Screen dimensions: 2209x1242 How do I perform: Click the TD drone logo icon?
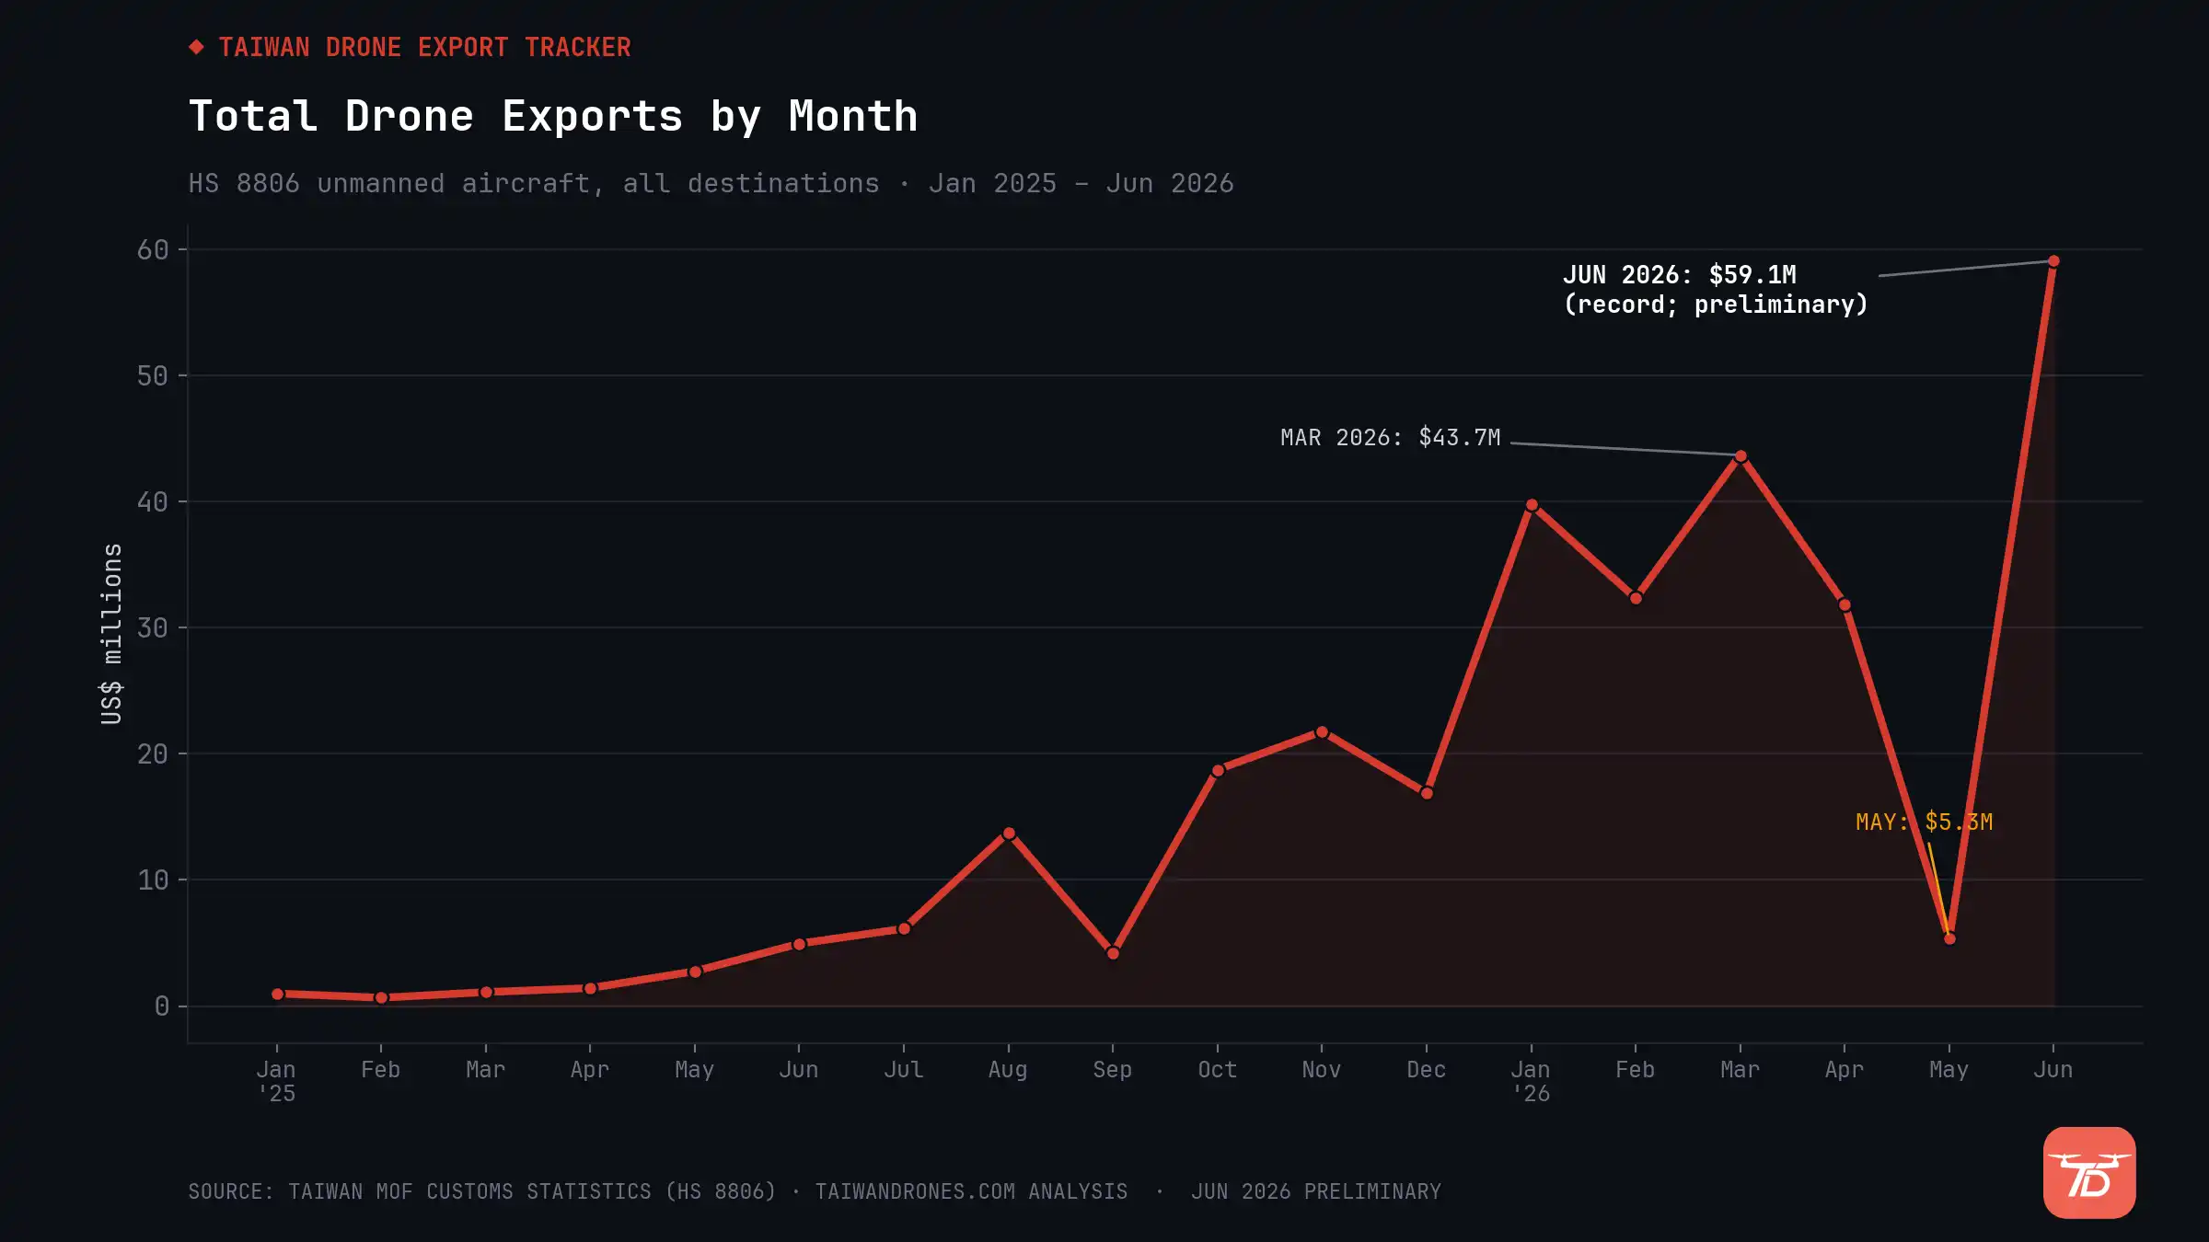point(2089,1172)
